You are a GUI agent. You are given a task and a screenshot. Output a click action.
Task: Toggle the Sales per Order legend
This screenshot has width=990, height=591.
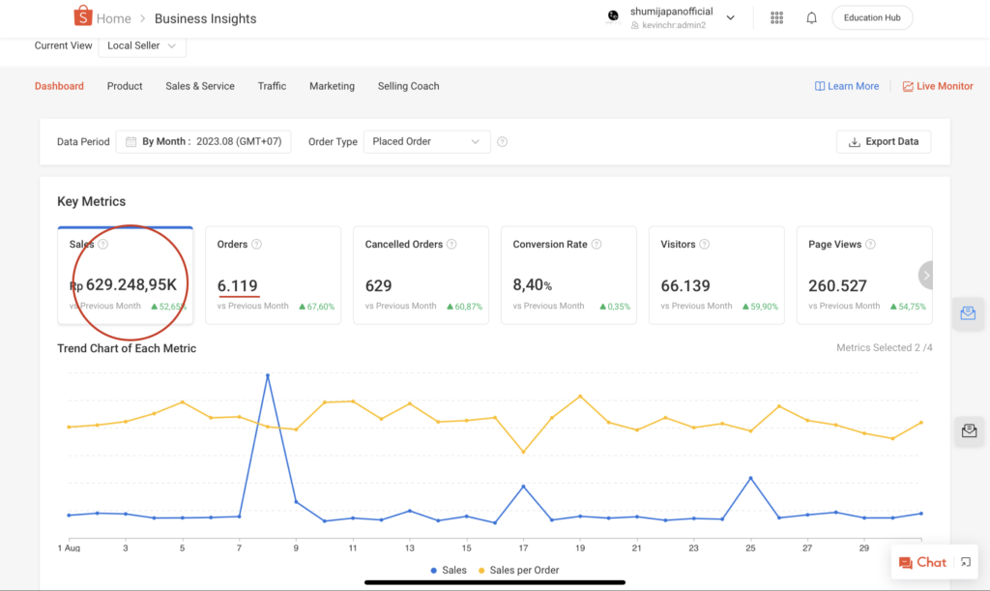(518, 571)
